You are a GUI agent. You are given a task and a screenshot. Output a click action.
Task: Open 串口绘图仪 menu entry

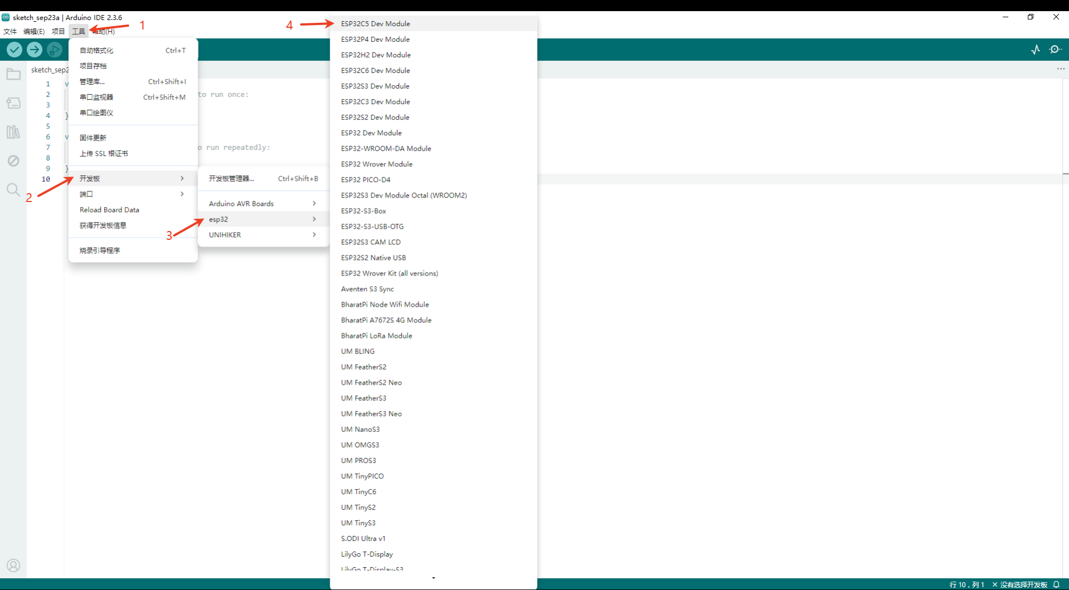tap(133, 112)
